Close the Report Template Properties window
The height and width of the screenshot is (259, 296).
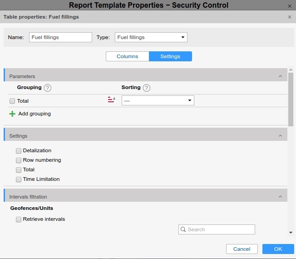tap(290, 6)
